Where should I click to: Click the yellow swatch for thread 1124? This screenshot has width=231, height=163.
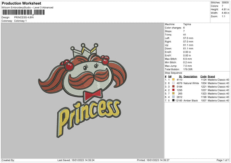173,80
